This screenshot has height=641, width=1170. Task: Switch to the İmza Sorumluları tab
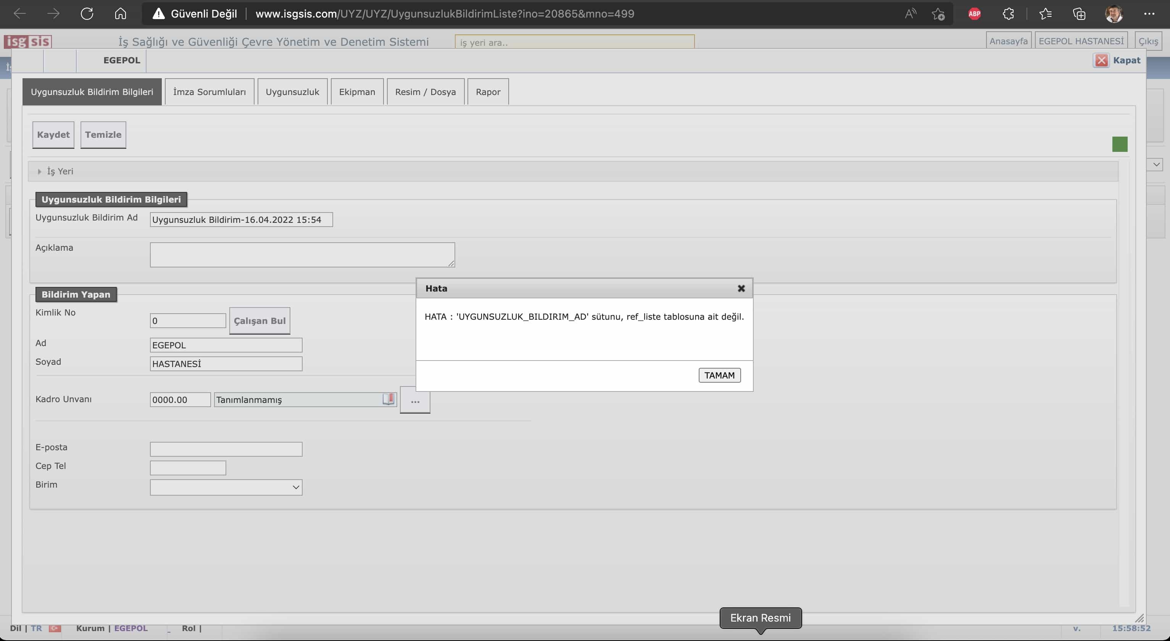(x=210, y=92)
